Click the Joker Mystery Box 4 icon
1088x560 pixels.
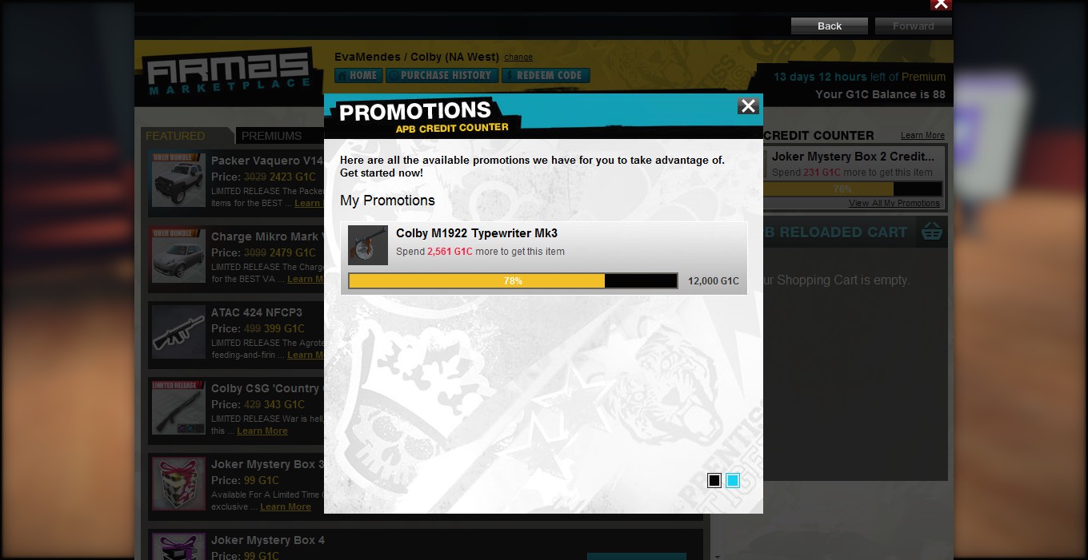click(179, 547)
